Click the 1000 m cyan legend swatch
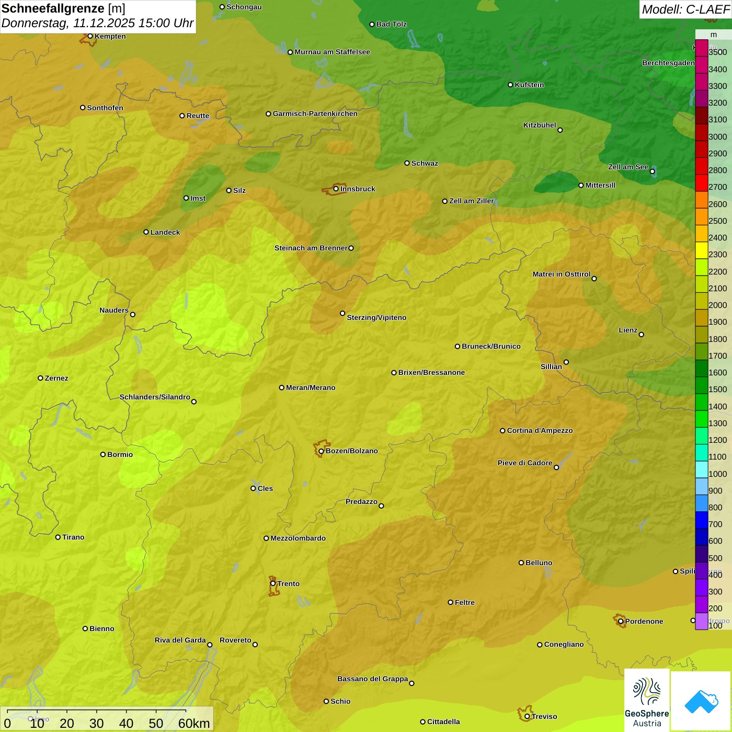The height and width of the screenshot is (732, 732). point(702,470)
